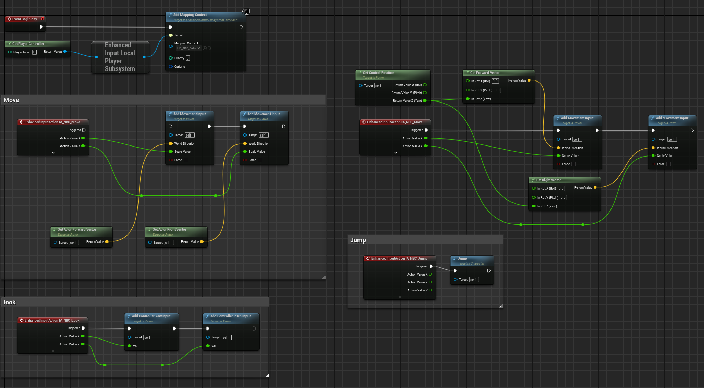Click the Return Value Z (Yaw) pin on Get Control Rotation
The width and height of the screenshot is (704, 388).
click(425, 101)
